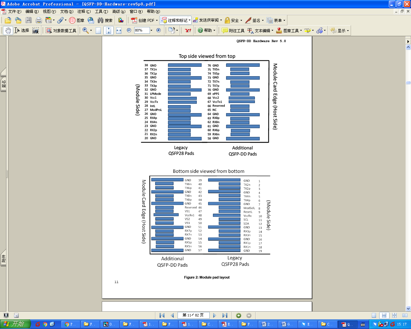The width and height of the screenshot is (411, 329).
Task: Select the 附注工具 sticky note tool
Action: (233, 31)
